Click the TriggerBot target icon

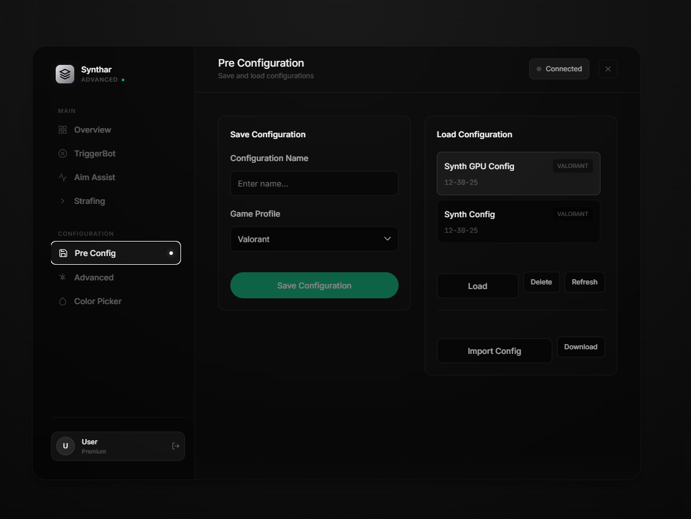pyautogui.click(x=62, y=153)
